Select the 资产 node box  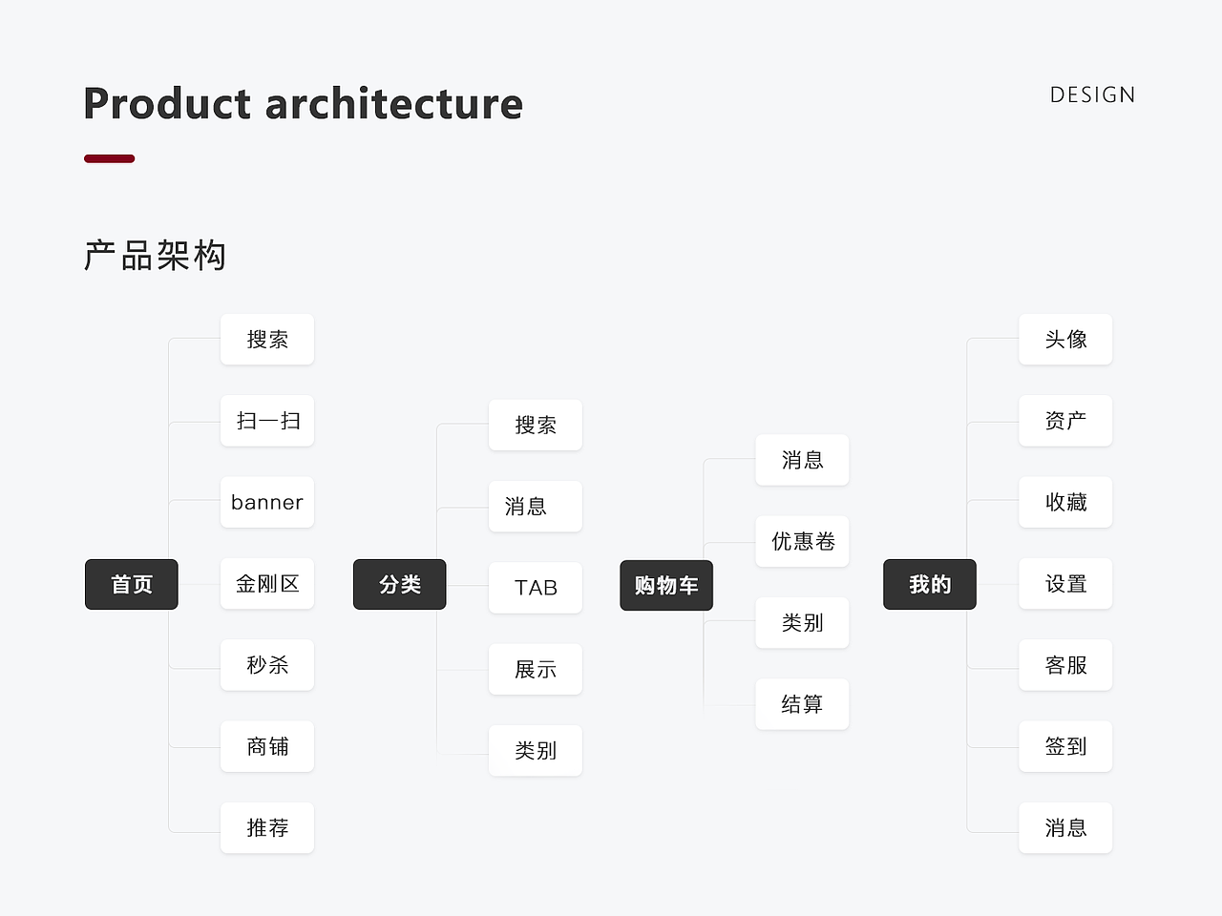click(1065, 421)
